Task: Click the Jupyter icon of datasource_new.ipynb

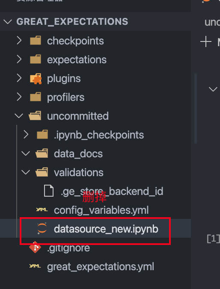Action: (x=42, y=229)
